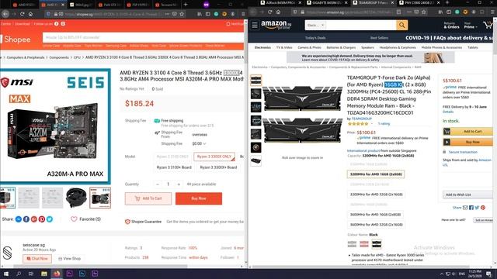Share Shopee product on Google Plus
This screenshot has width=497, height=279.
pos(34,219)
